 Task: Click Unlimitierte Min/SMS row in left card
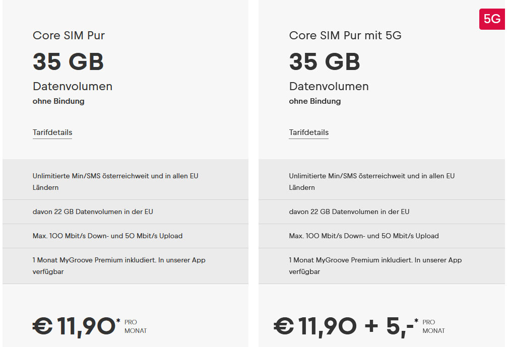coord(115,181)
